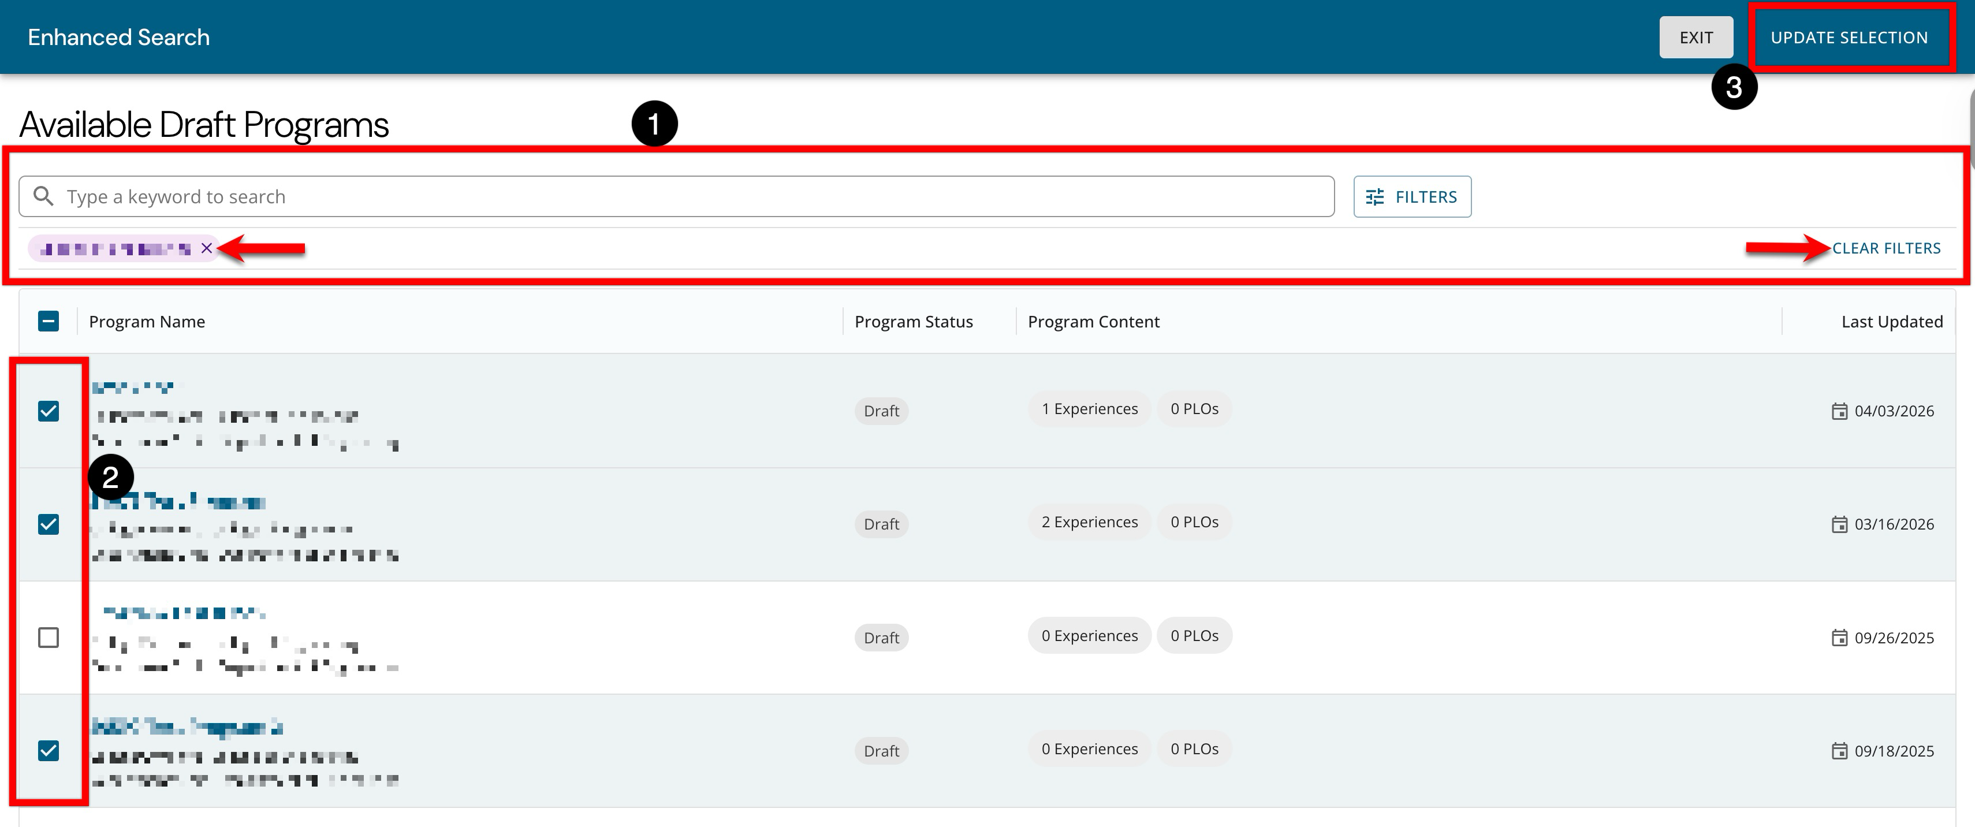Click 0 PLOs chip in 03/16/2026 row
1975x827 pixels.
pos(1194,523)
